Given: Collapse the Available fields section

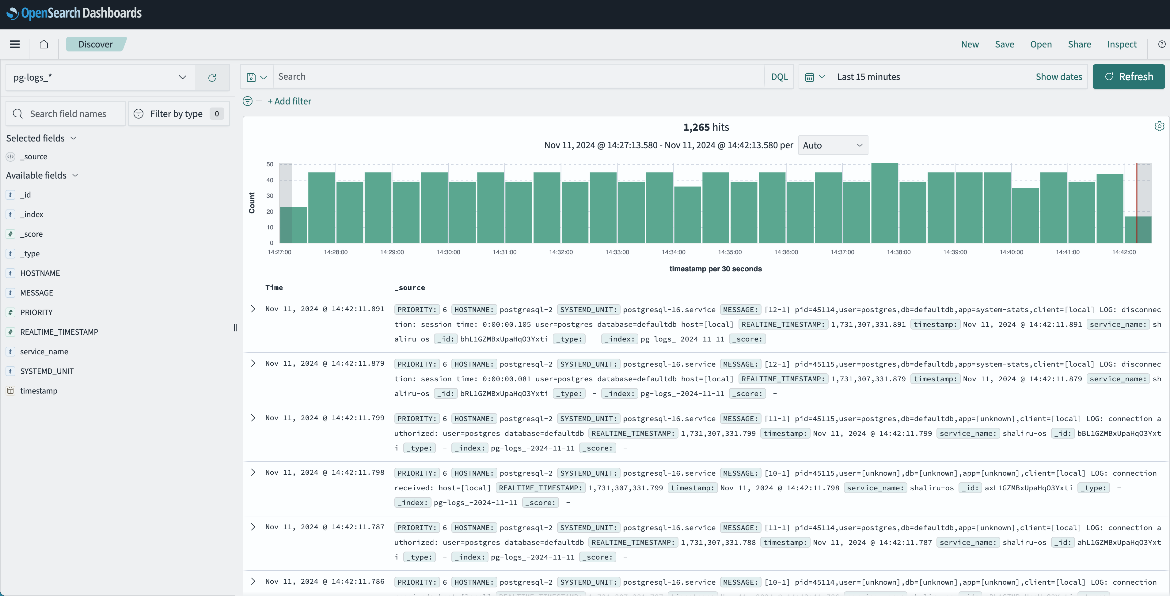Looking at the screenshot, I should [42, 175].
